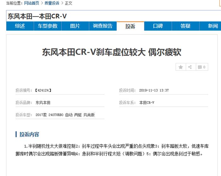Click the 投诉车型 label

click(x=24, y=115)
